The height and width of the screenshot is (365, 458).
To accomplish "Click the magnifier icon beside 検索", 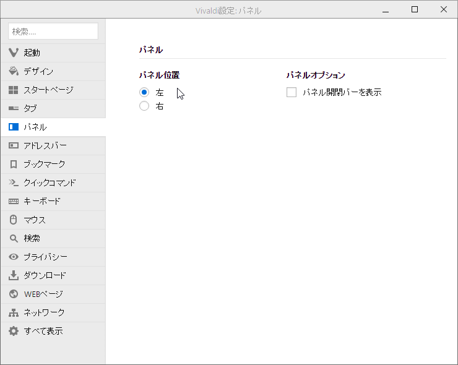I will point(14,238).
